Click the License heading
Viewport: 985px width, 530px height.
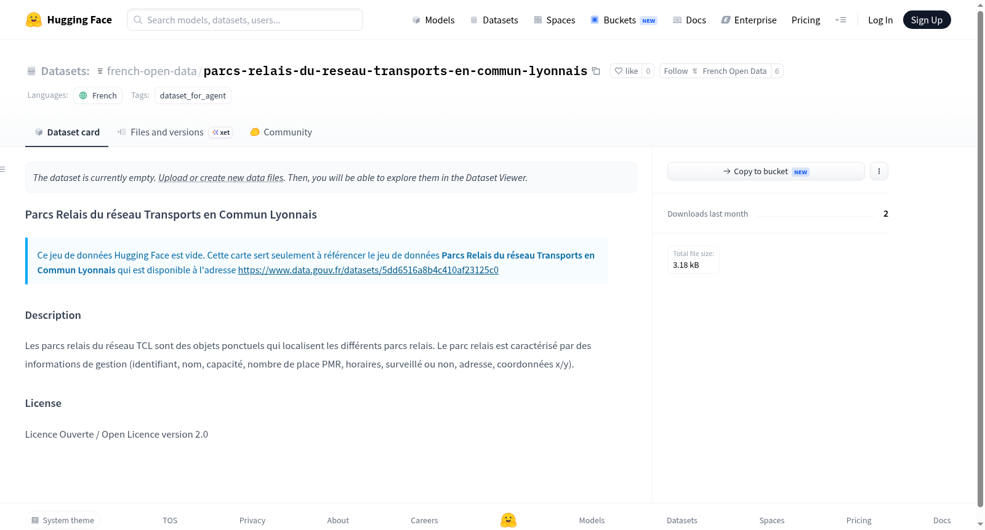click(x=43, y=403)
